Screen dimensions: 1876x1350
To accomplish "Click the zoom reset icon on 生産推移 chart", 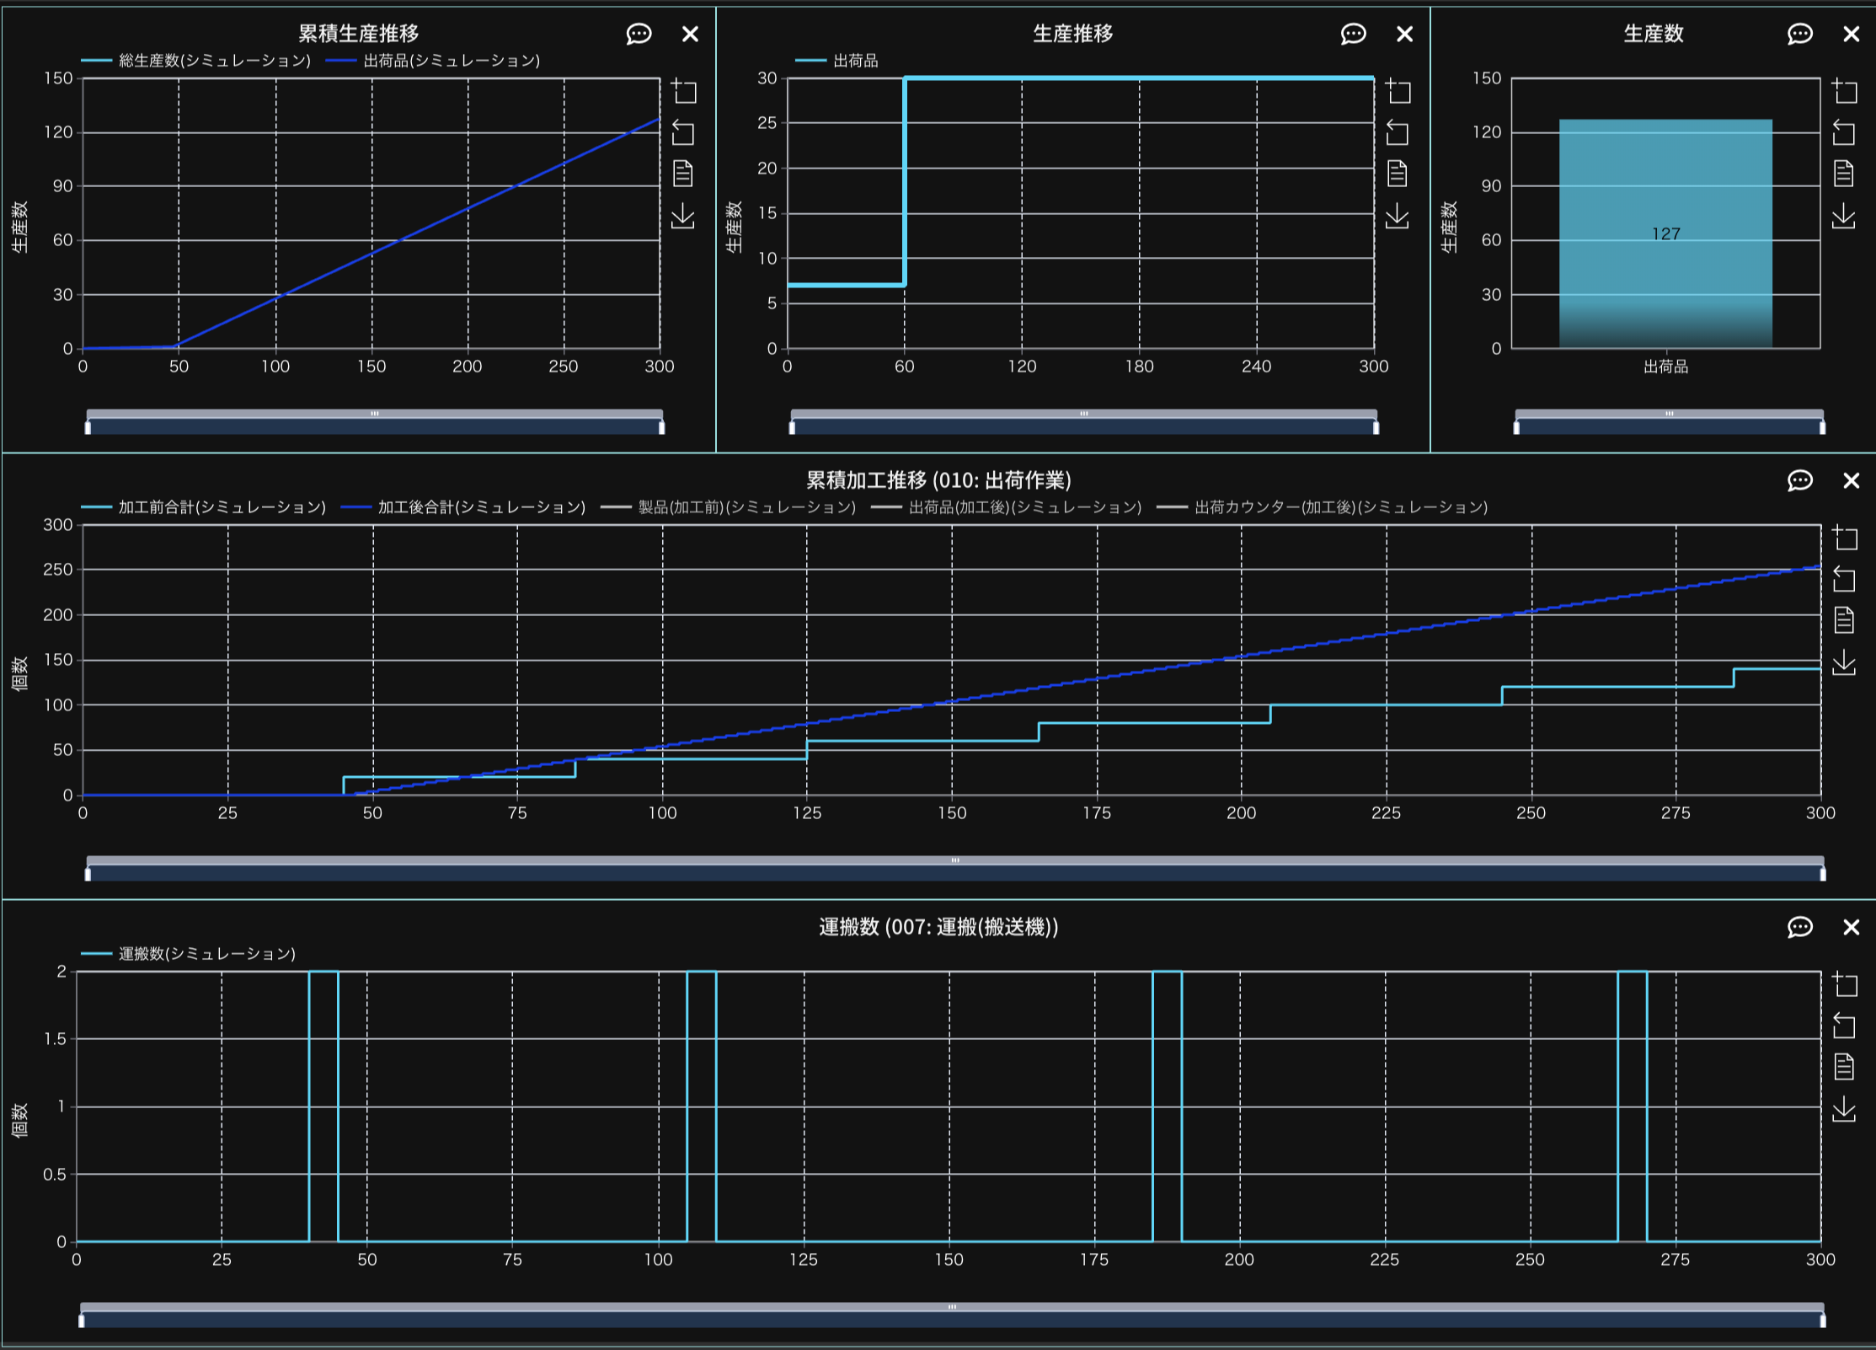I will pos(1398,132).
